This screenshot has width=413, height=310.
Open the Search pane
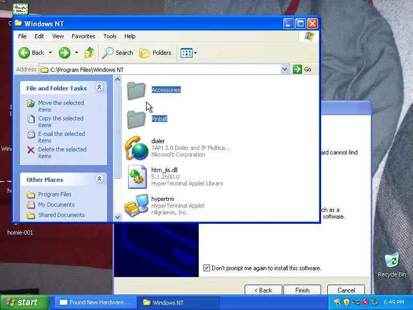click(118, 53)
